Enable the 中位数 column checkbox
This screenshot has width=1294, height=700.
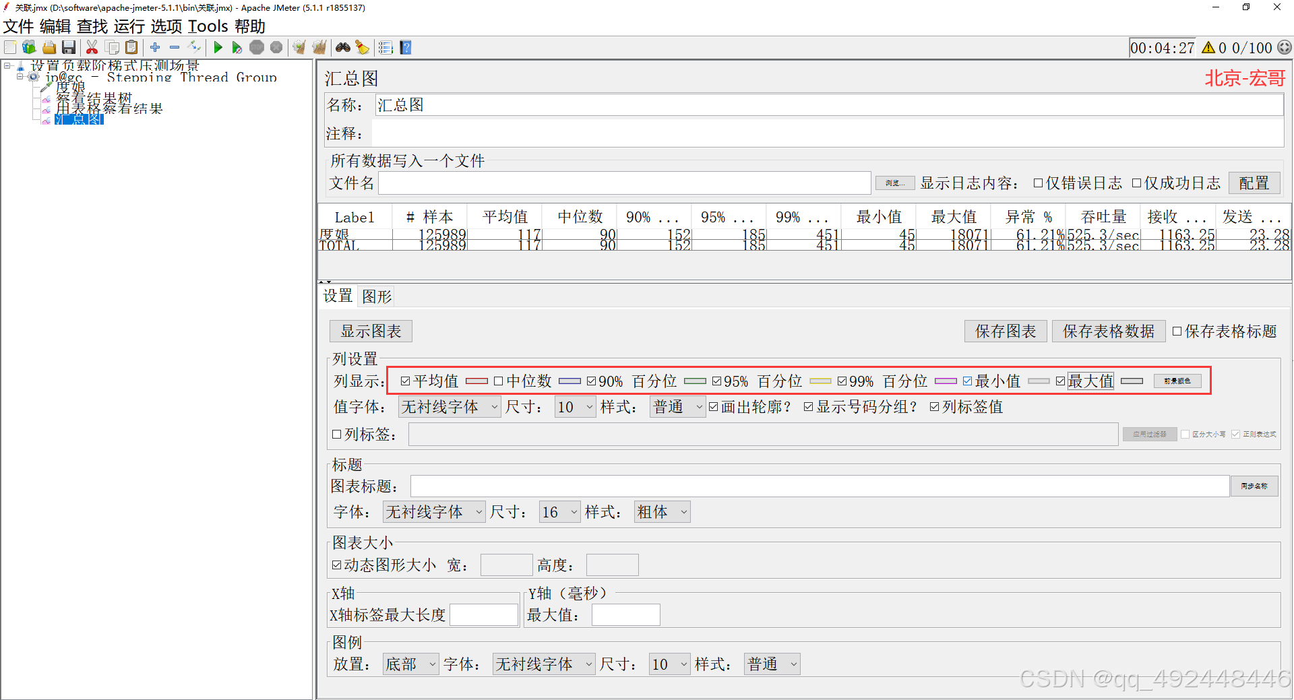[498, 381]
